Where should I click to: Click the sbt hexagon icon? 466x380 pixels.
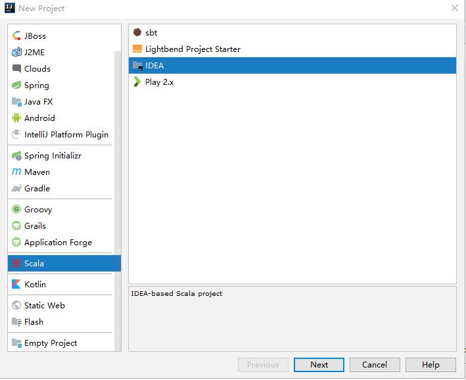point(137,32)
